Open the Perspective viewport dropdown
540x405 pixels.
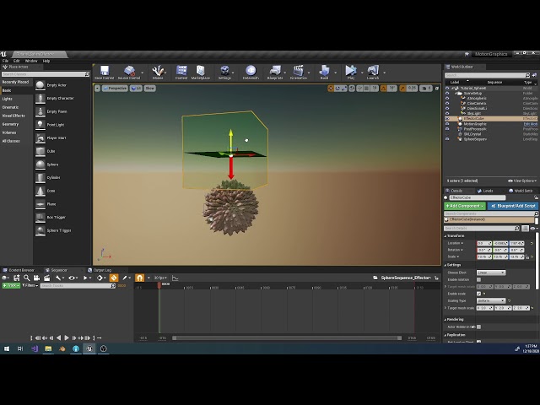(x=115, y=88)
